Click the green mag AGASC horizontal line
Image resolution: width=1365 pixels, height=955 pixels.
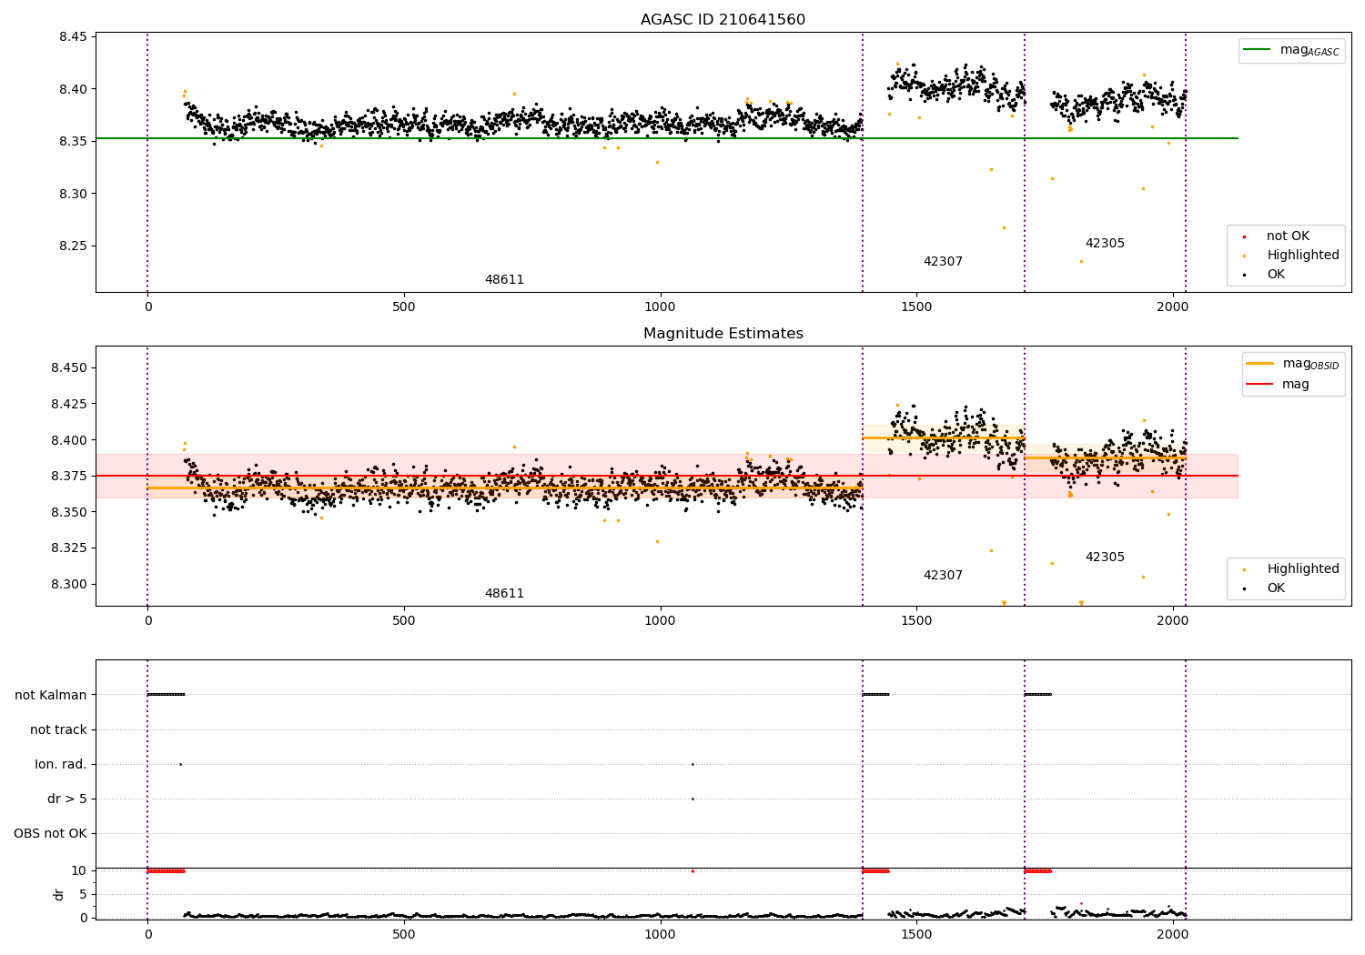[x=666, y=138]
